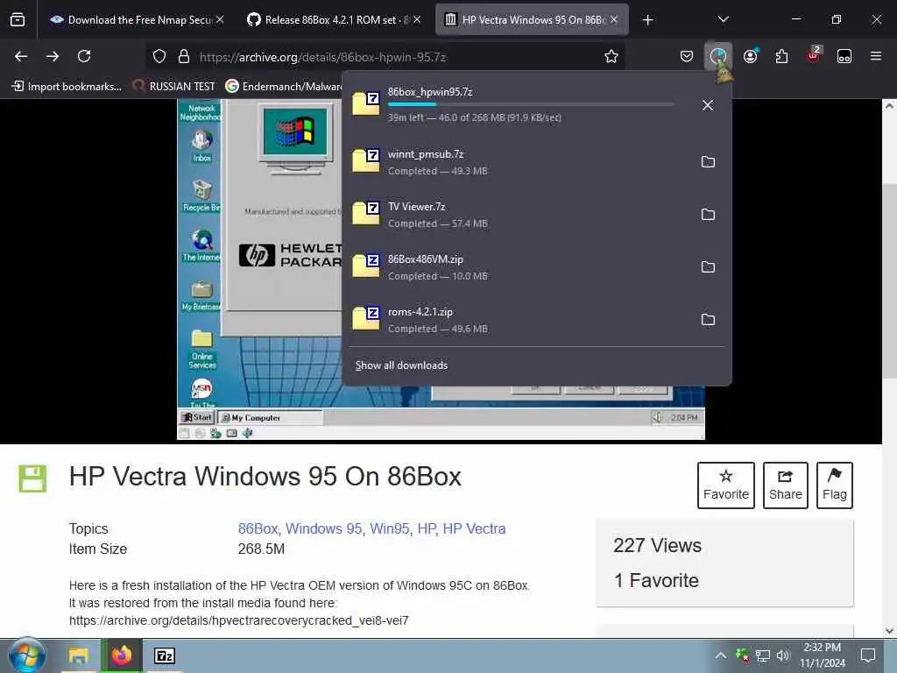The height and width of the screenshot is (673, 897).
Task: Save page to Pocket
Action: [x=687, y=56]
